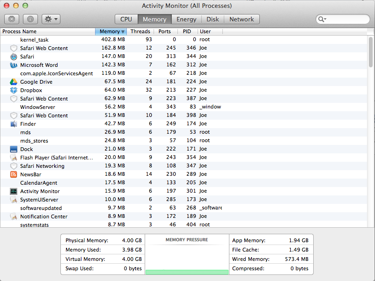Click the Finder icon
This screenshot has width=375, height=281.
click(x=14, y=124)
